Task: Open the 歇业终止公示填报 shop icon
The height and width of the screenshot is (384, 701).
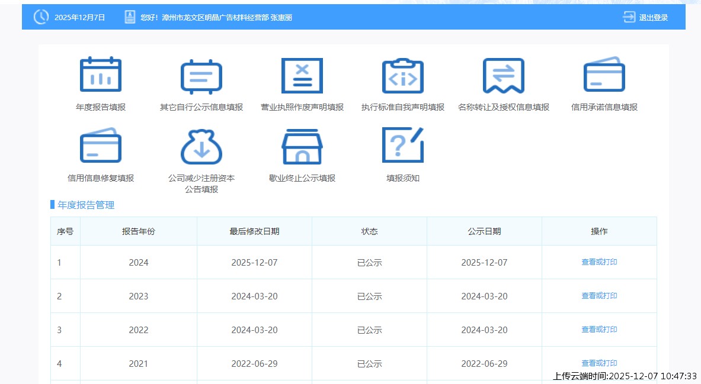Action: [302, 146]
